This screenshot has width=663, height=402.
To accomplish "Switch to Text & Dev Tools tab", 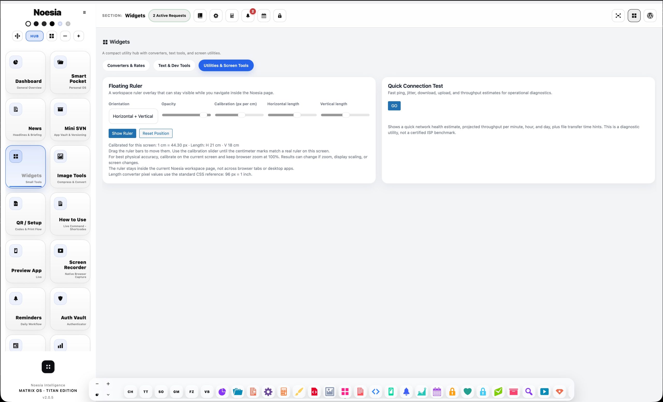I will click(174, 65).
